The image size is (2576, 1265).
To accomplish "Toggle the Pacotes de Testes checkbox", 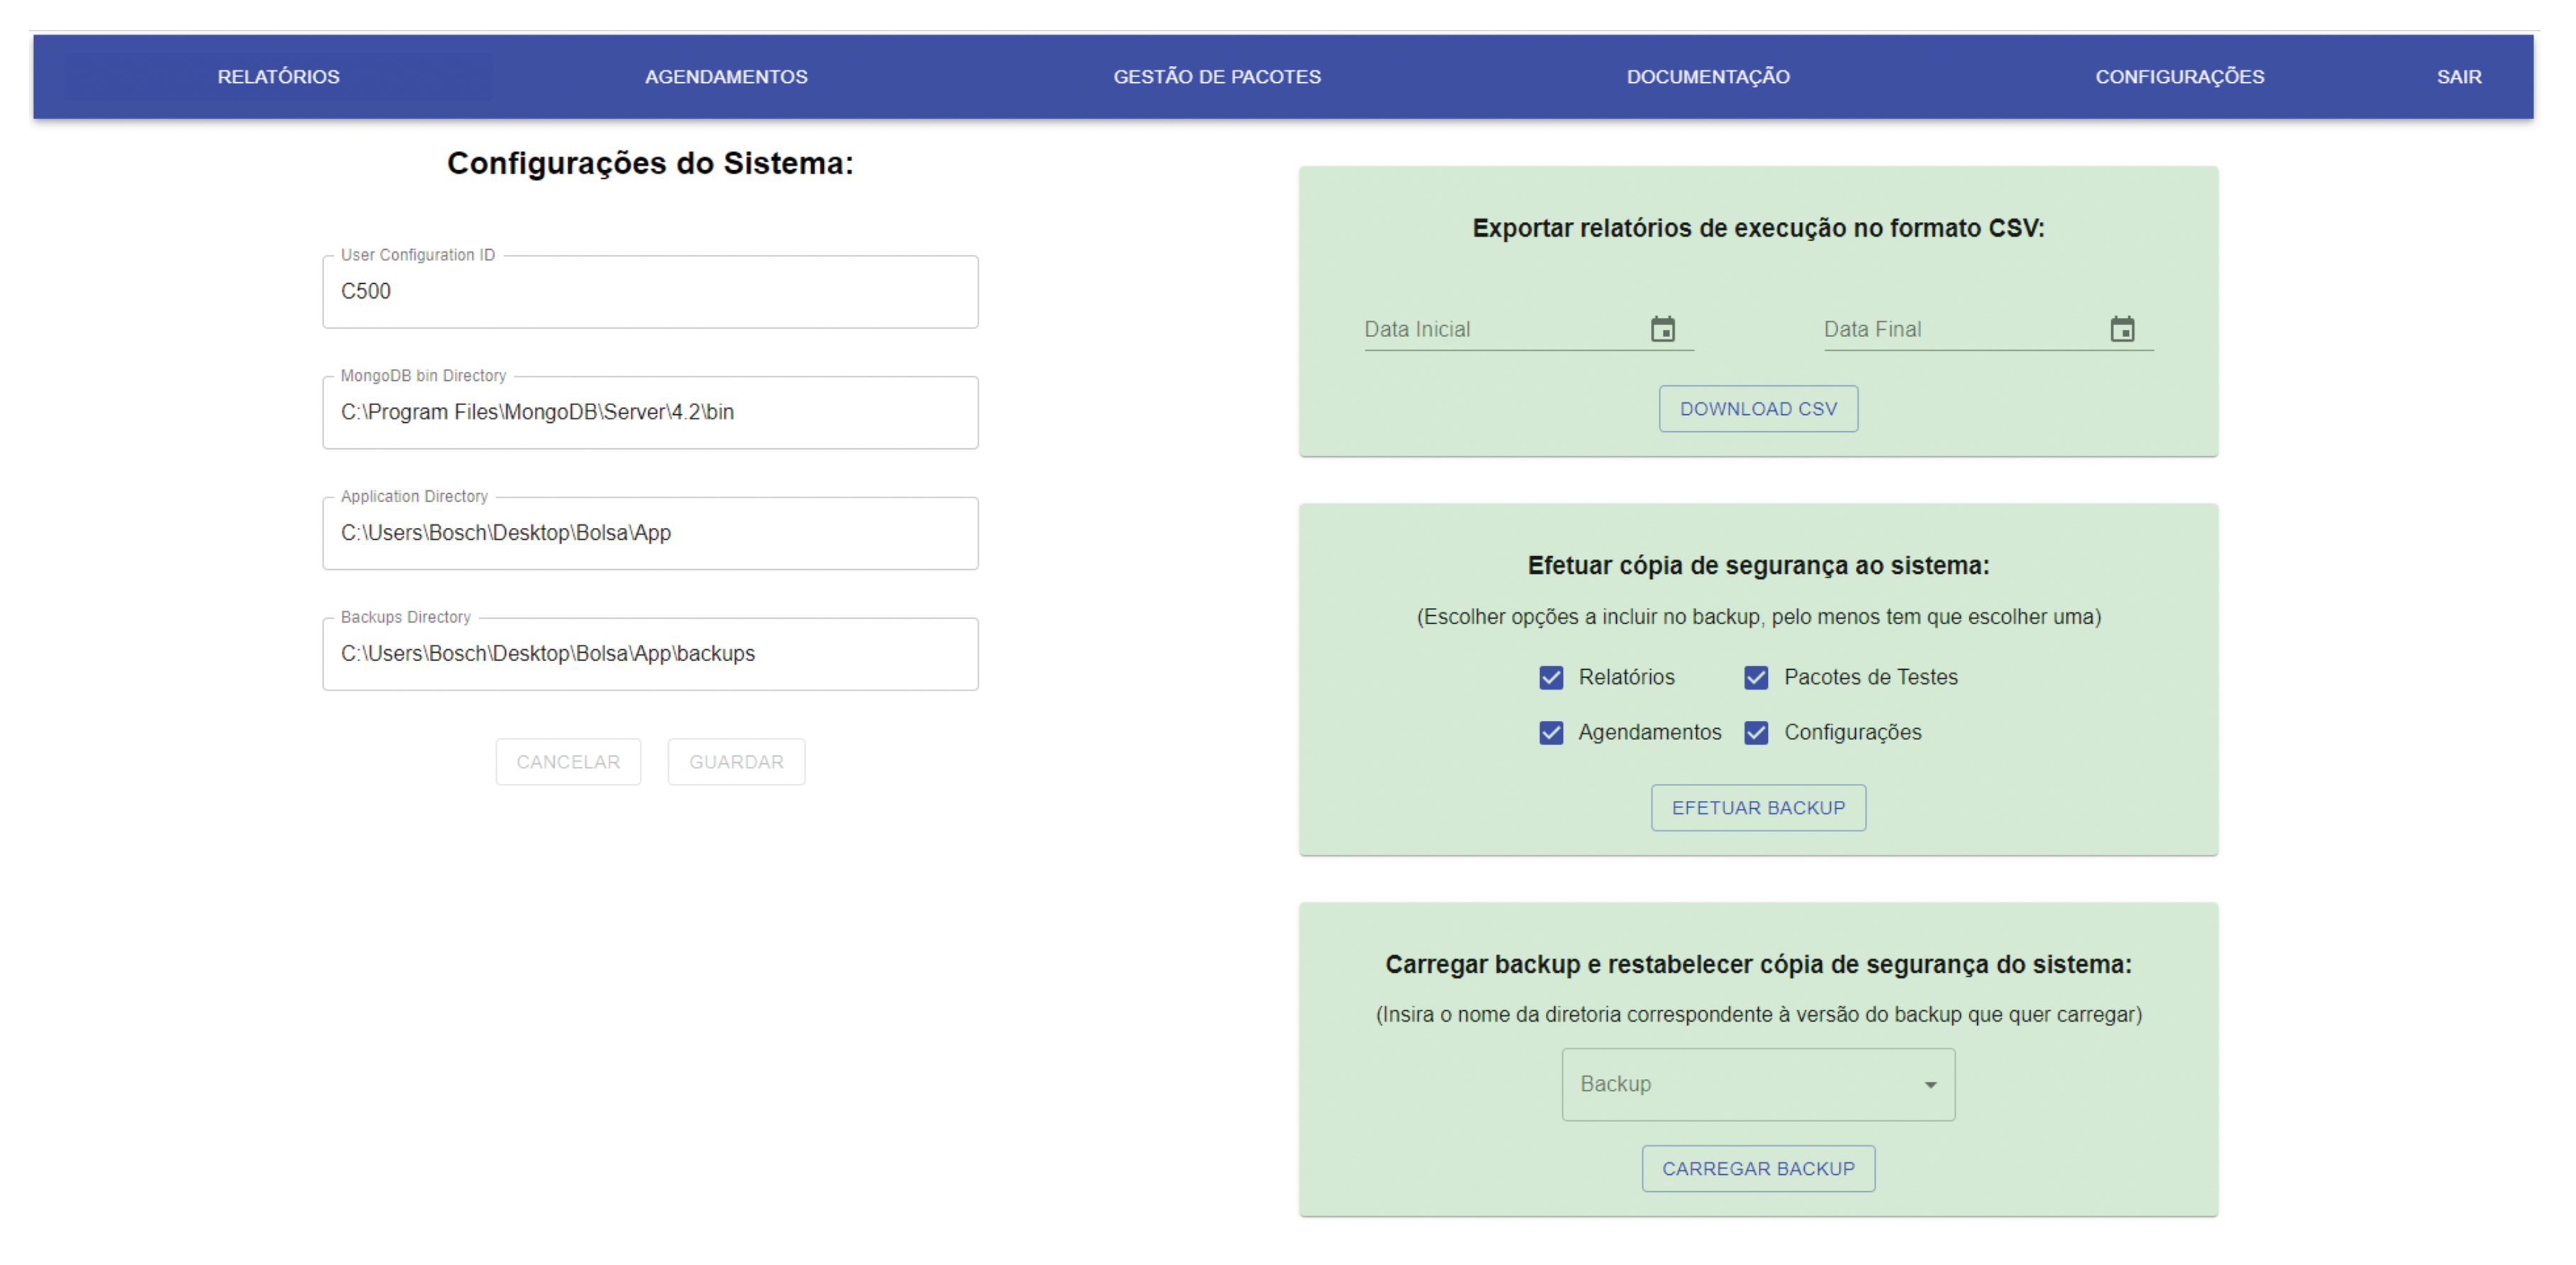I will click(1756, 677).
